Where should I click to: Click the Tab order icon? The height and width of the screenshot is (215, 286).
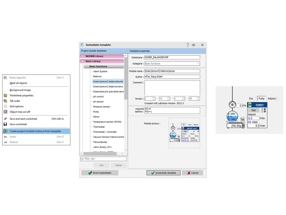pyautogui.click(x=6, y=101)
